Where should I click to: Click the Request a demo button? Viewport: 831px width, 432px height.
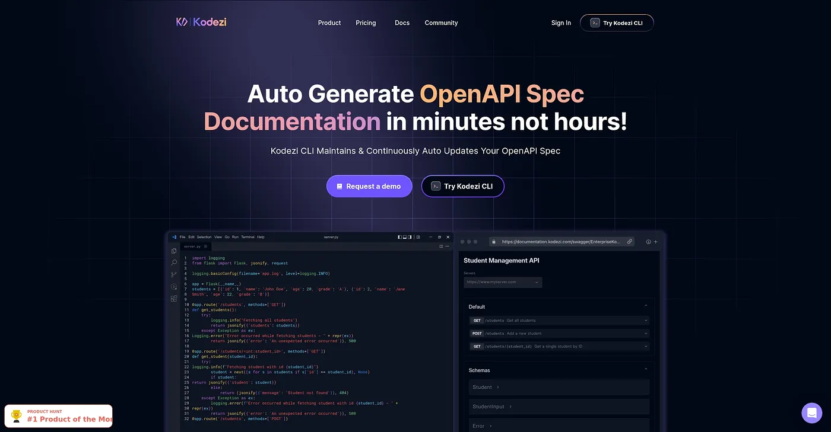369,186
